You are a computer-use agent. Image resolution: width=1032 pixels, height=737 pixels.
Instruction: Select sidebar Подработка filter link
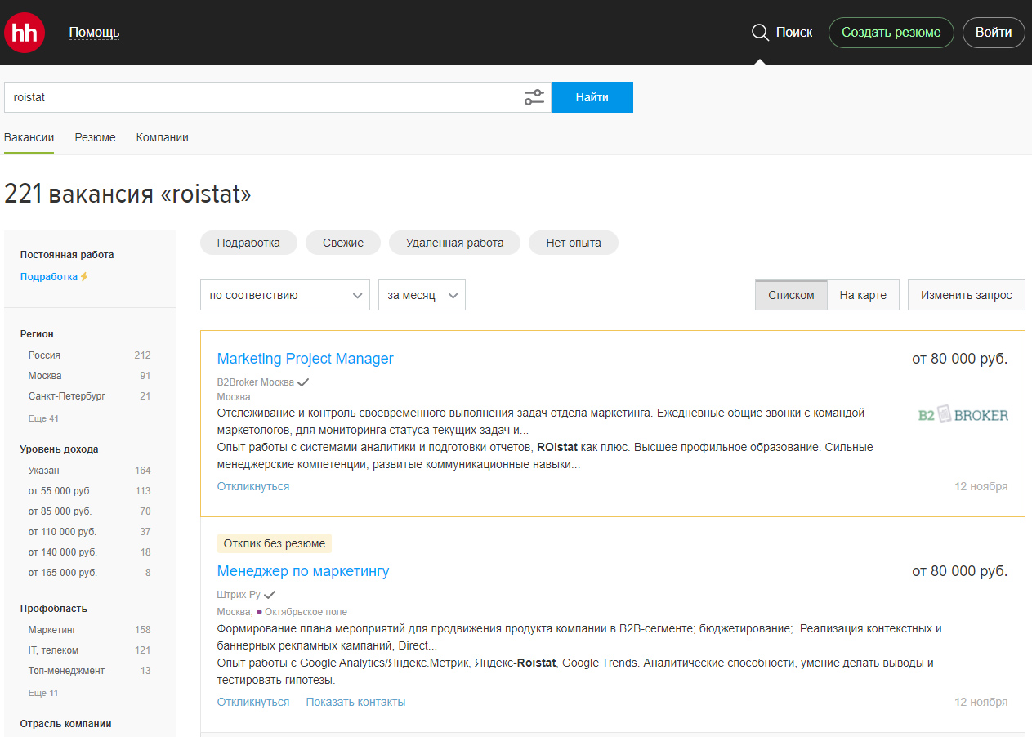click(x=49, y=277)
